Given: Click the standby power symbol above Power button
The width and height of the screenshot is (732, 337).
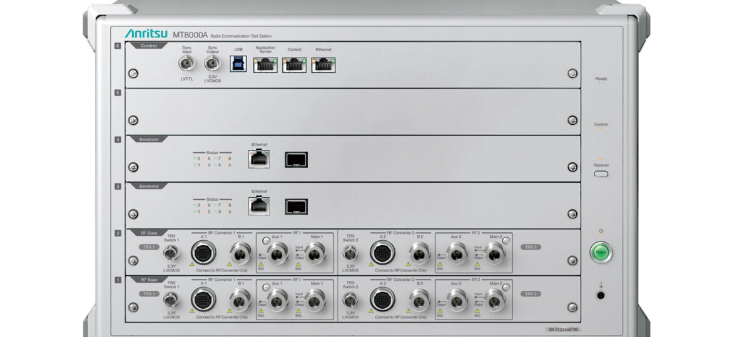Looking at the screenshot, I should point(601,231).
